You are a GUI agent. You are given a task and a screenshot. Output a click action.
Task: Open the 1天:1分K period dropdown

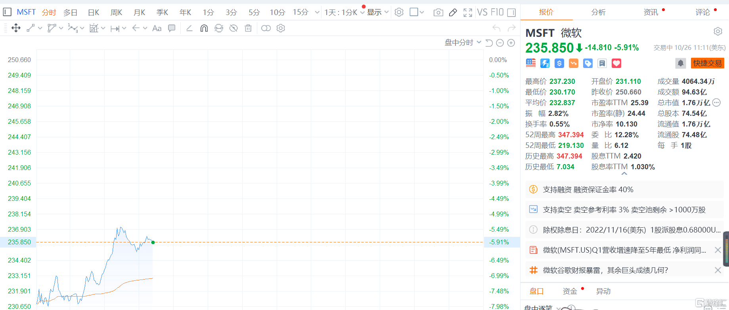(x=344, y=12)
